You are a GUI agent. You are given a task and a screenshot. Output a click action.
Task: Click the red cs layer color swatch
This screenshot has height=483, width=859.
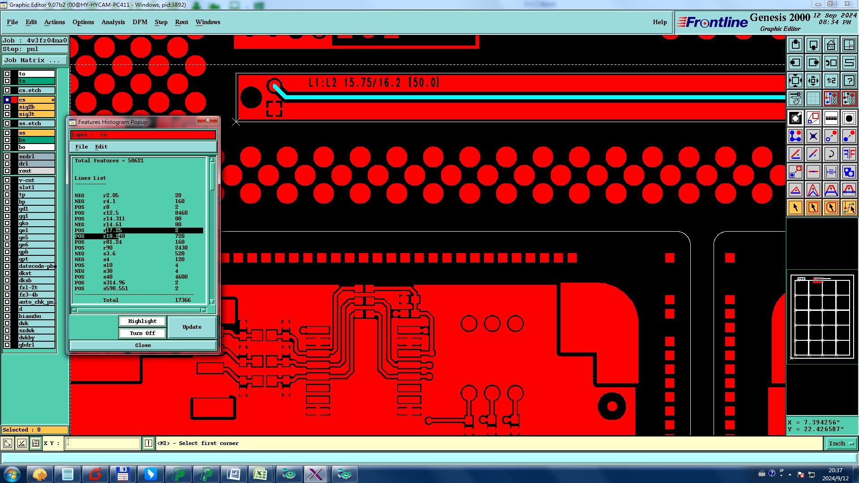click(14, 100)
